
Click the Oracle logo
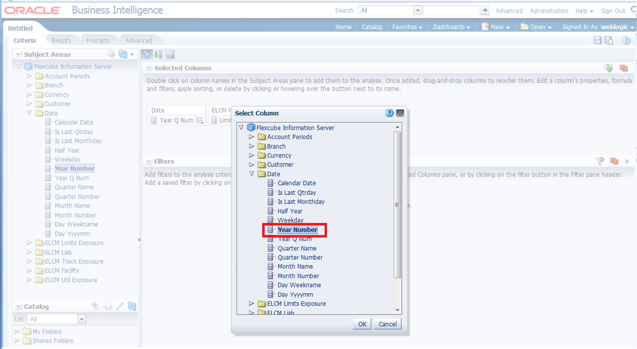(x=33, y=10)
